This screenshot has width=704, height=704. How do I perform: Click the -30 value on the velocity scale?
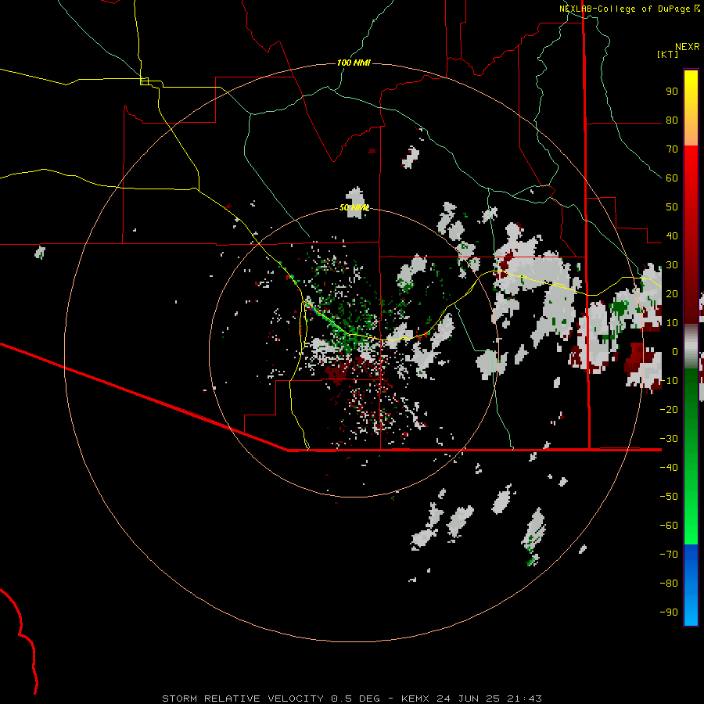click(669, 439)
